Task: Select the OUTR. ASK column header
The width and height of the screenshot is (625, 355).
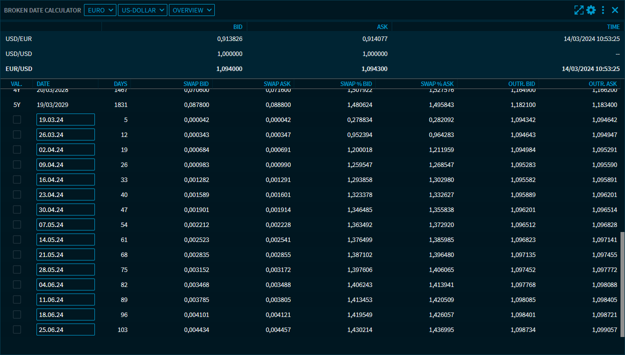Action: pos(603,84)
